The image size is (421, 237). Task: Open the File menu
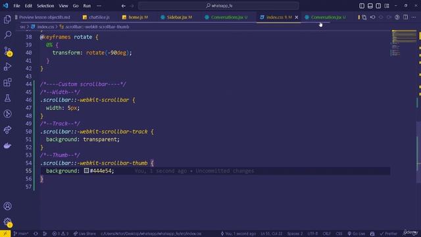pyautogui.click(x=16, y=6)
